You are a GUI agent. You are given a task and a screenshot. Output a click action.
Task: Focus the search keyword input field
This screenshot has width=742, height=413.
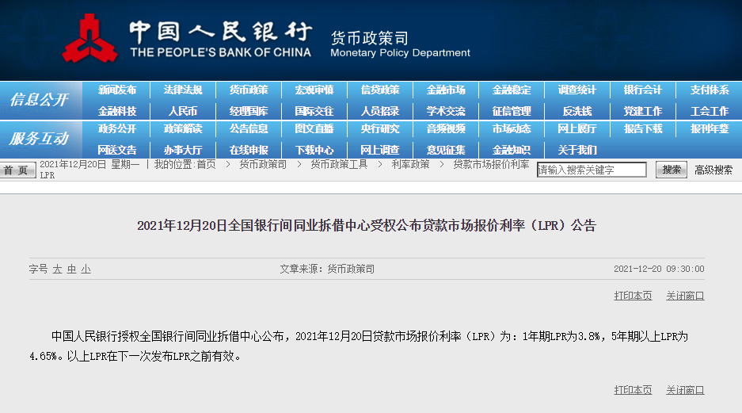pyautogui.click(x=592, y=170)
